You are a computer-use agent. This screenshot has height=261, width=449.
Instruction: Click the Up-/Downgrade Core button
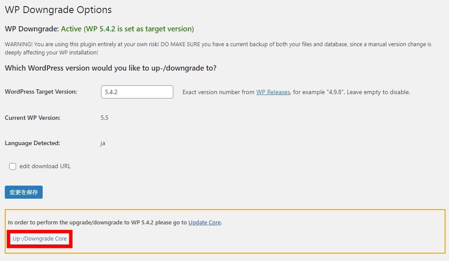tap(40, 239)
